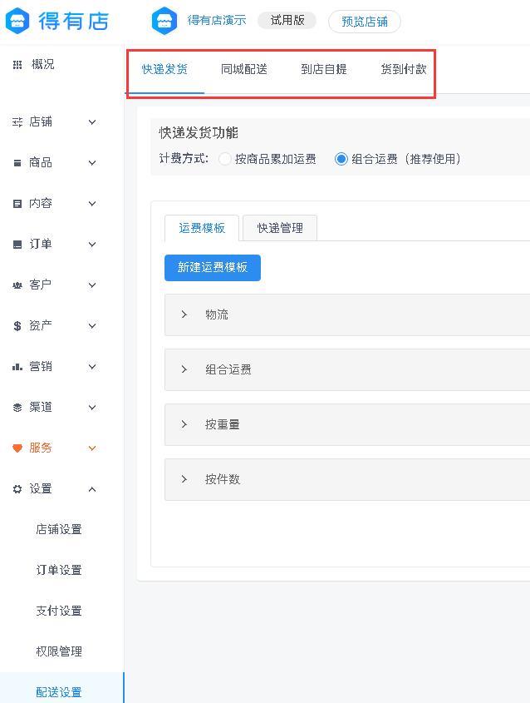Viewport: 530px width, 703px height.
Task: Expand the 物流 template row
Action: click(x=184, y=314)
